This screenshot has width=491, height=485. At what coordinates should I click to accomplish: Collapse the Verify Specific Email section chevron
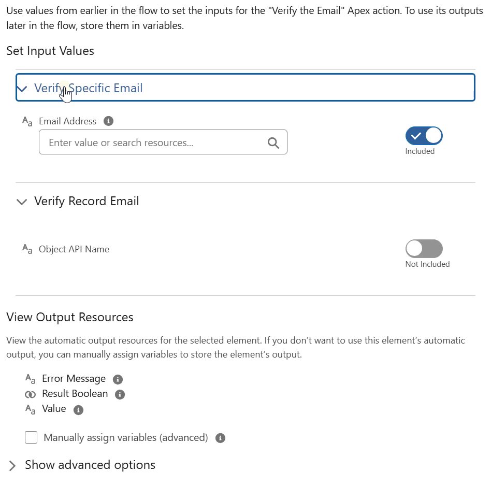point(22,89)
